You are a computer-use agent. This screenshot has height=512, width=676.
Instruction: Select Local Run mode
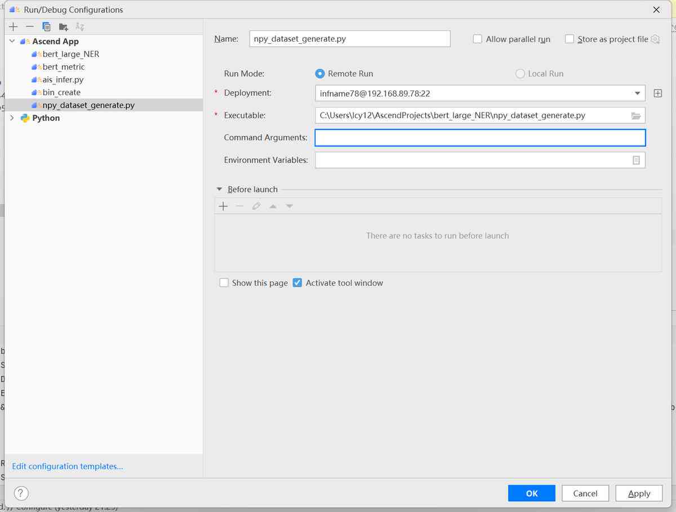coord(520,74)
